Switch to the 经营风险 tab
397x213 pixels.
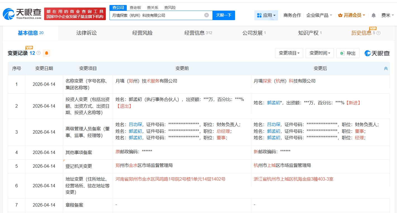click(142, 33)
